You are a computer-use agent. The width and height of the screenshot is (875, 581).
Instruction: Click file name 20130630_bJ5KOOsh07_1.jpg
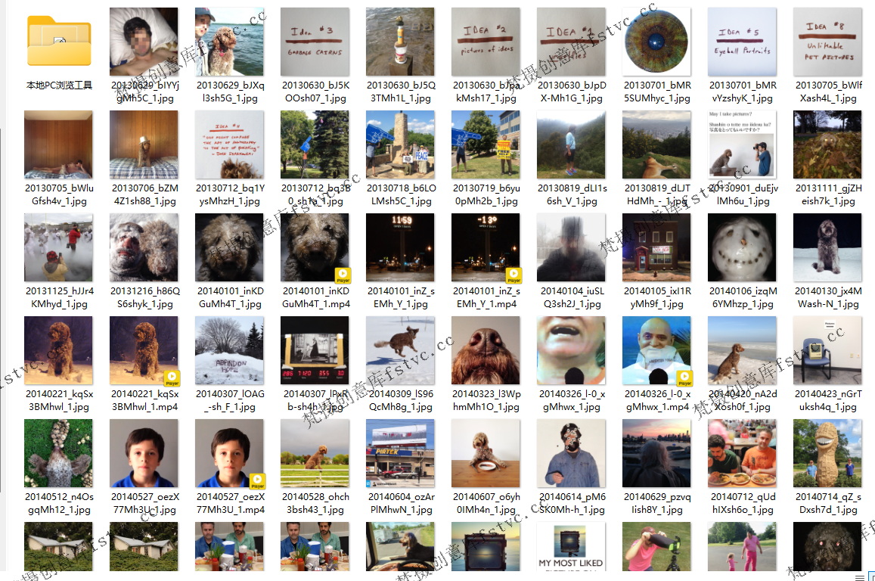point(315,92)
